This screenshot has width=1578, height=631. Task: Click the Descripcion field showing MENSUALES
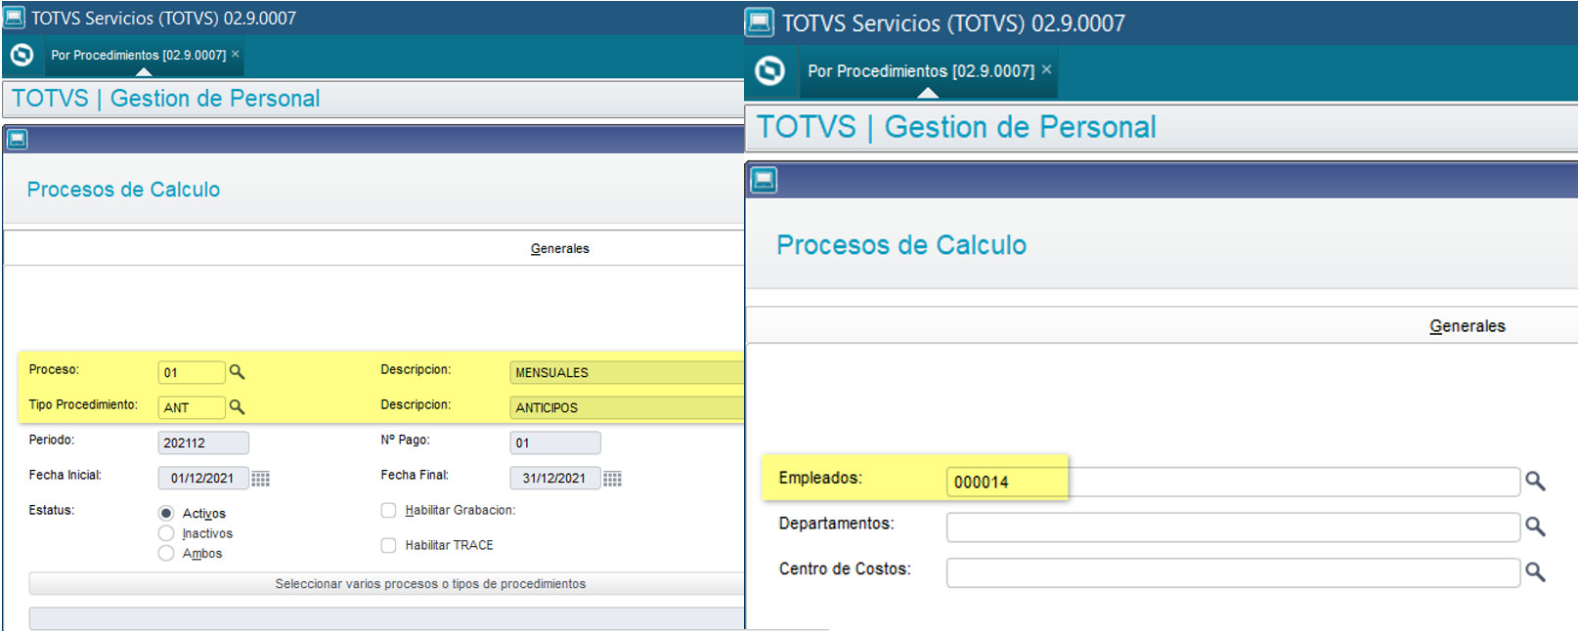click(627, 372)
